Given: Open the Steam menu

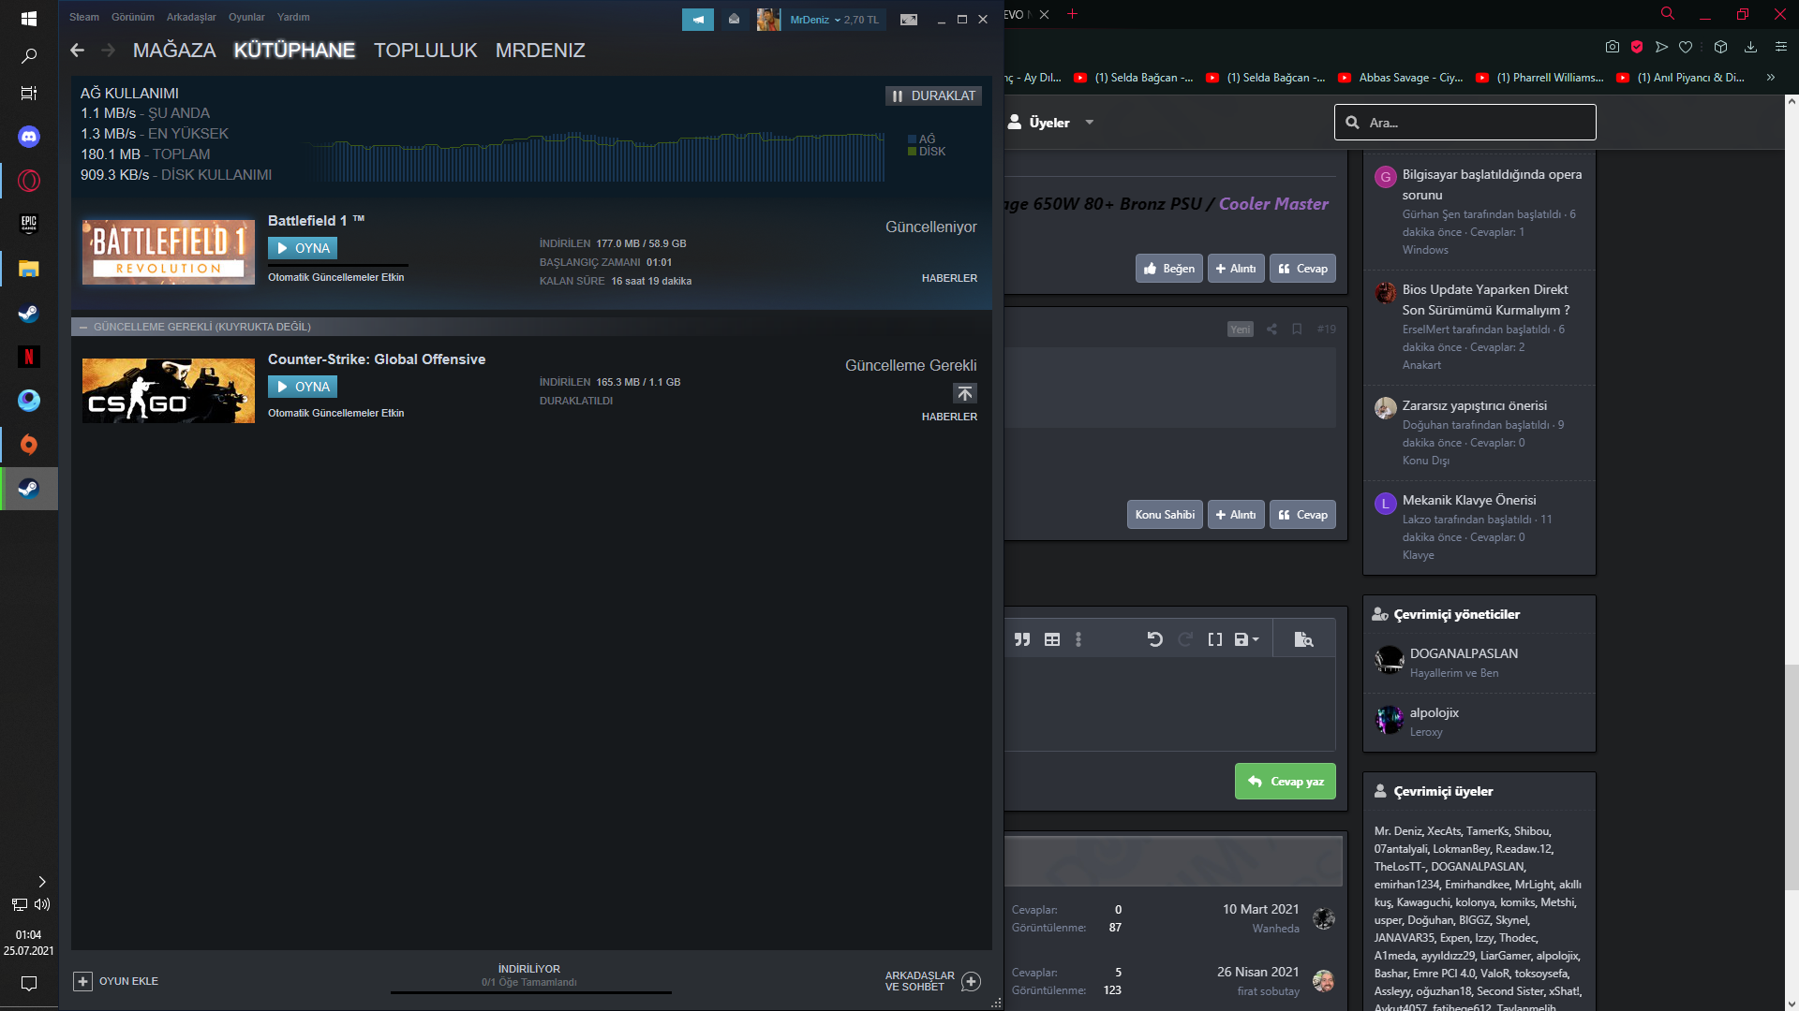Looking at the screenshot, I should click(83, 17).
